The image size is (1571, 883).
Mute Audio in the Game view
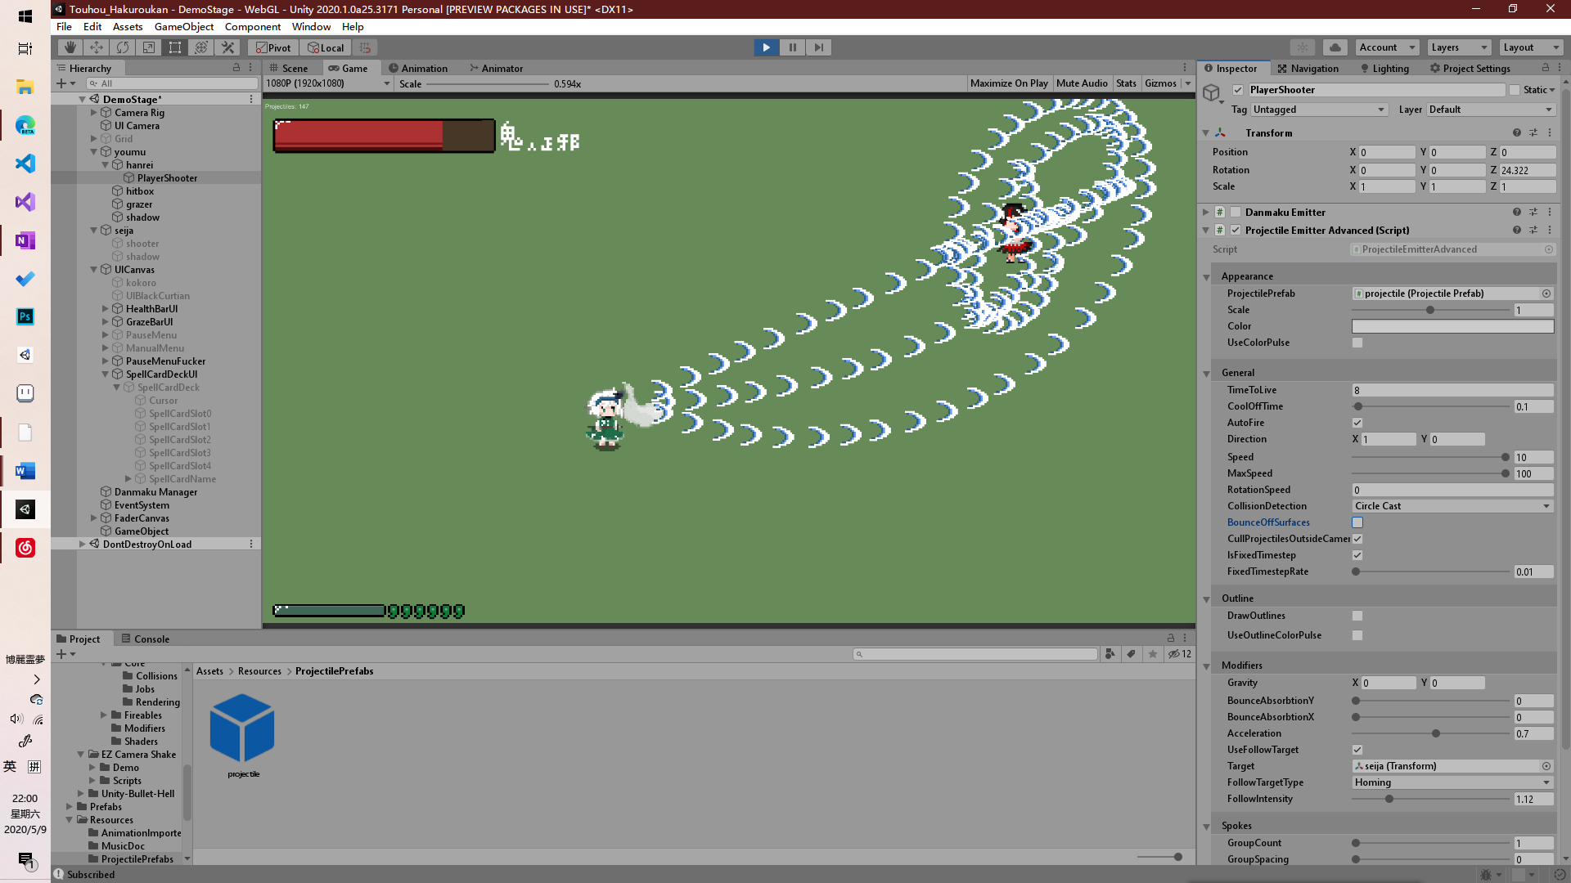coord(1082,83)
